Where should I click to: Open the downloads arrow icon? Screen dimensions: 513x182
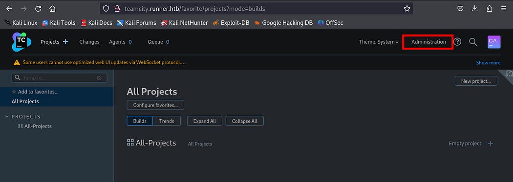click(475, 9)
